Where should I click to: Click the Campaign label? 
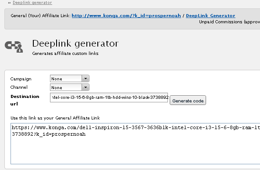(x=21, y=79)
